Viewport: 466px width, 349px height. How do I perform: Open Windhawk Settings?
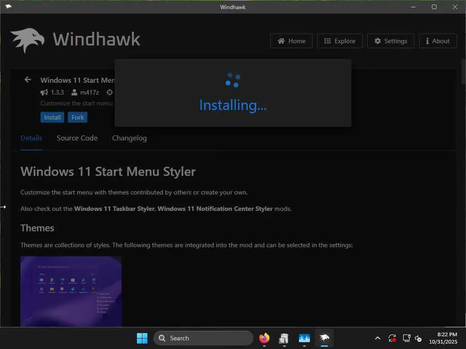tap(390, 41)
